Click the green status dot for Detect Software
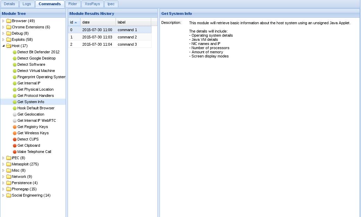Image resolution: width=361 pixels, height=217 pixels. pyautogui.click(x=15, y=65)
